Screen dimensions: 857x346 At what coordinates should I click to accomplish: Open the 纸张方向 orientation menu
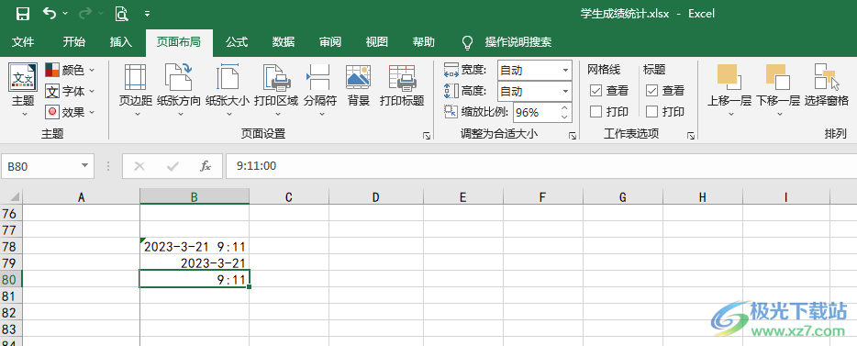178,90
